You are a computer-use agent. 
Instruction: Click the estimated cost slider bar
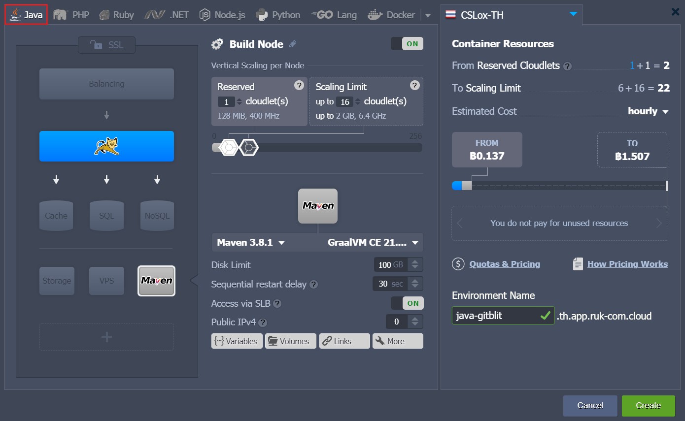click(x=560, y=186)
